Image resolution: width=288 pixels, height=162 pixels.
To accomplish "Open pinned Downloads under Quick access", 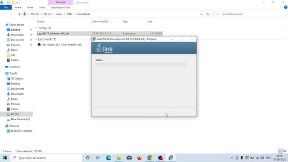I will 17,35.
